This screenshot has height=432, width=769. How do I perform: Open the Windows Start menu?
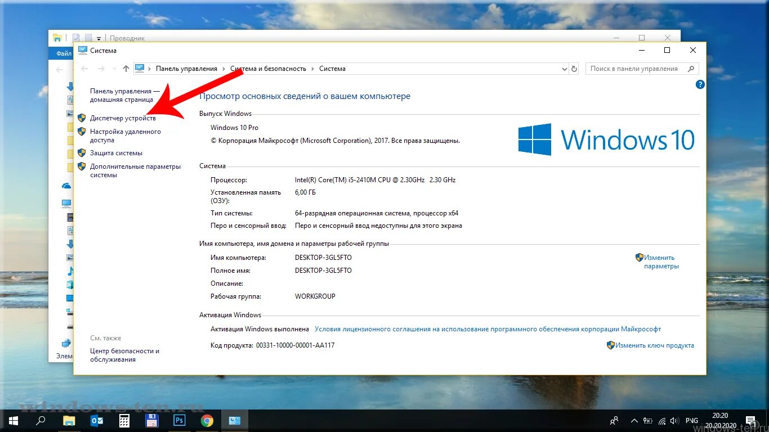(x=14, y=420)
